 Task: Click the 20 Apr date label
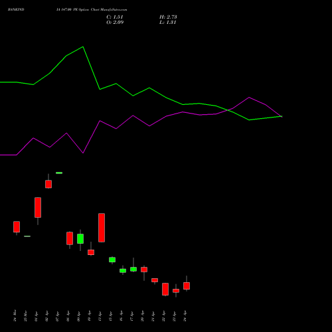pyautogui.click(x=142, y=316)
